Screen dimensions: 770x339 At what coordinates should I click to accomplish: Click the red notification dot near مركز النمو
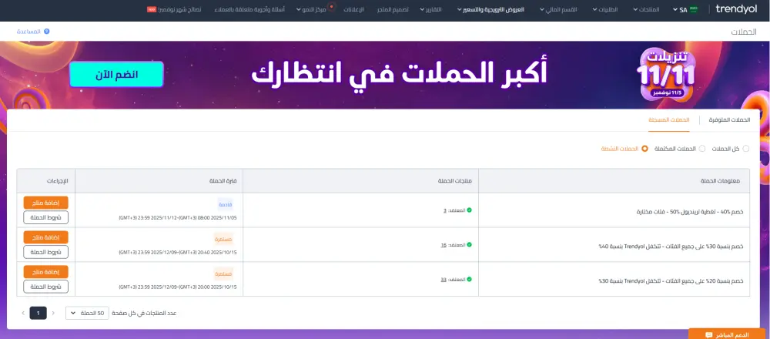331,7
